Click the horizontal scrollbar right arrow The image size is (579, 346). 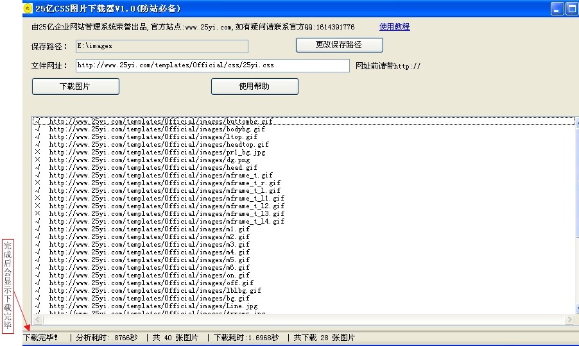tap(570, 320)
